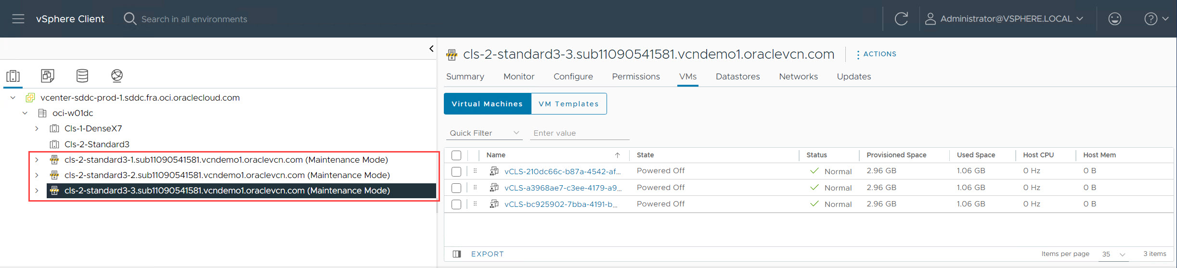This screenshot has width=1177, height=268.
Task: Click VM icon of vCLS-a3968ae7 row
Action: pyautogui.click(x=494, y=188)
